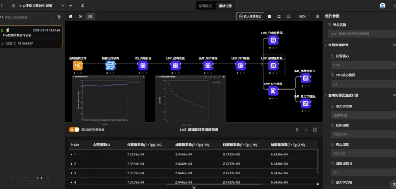Click the clipboard icon in canvas toolbar
The height and width of the screenshot is (189, 396).
[269, 16]
